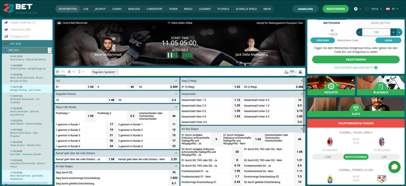
Task: Open the MEHR menu
Action: click(x=267, y=9)
